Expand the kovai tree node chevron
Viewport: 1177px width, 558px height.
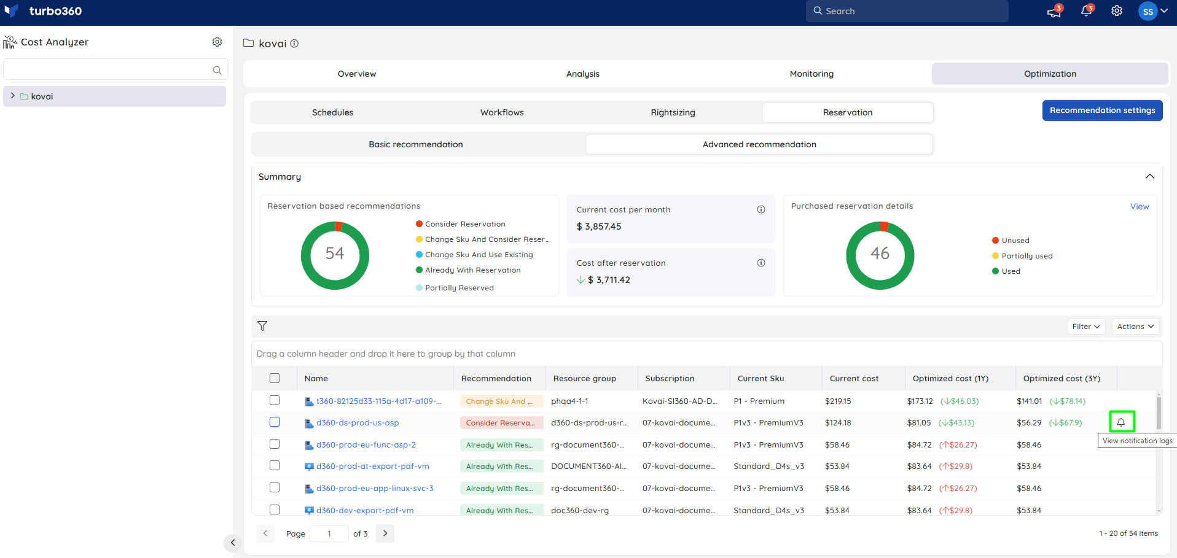click(x=12, y=96)
